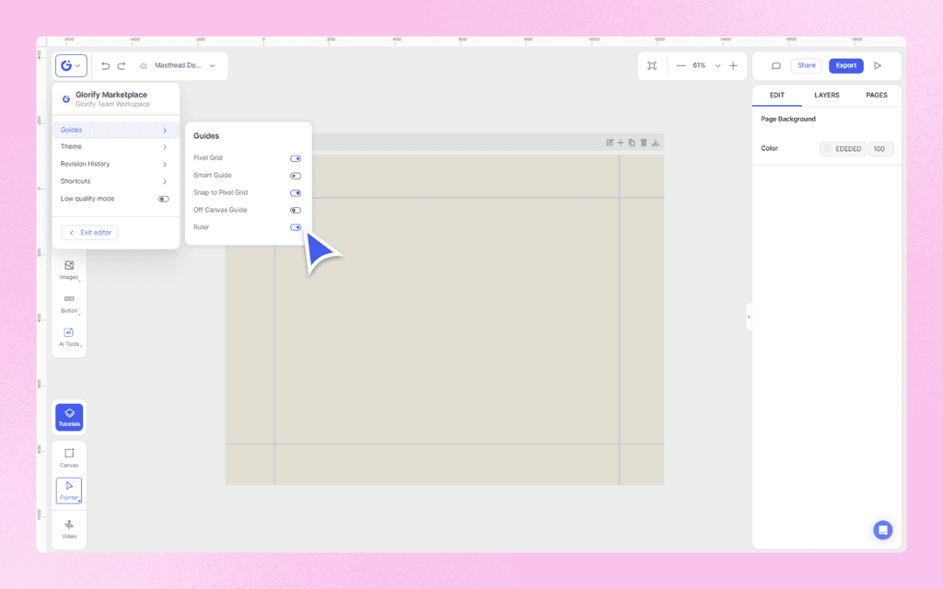Enable the Smart Guide toggle

tap(296, 175)
